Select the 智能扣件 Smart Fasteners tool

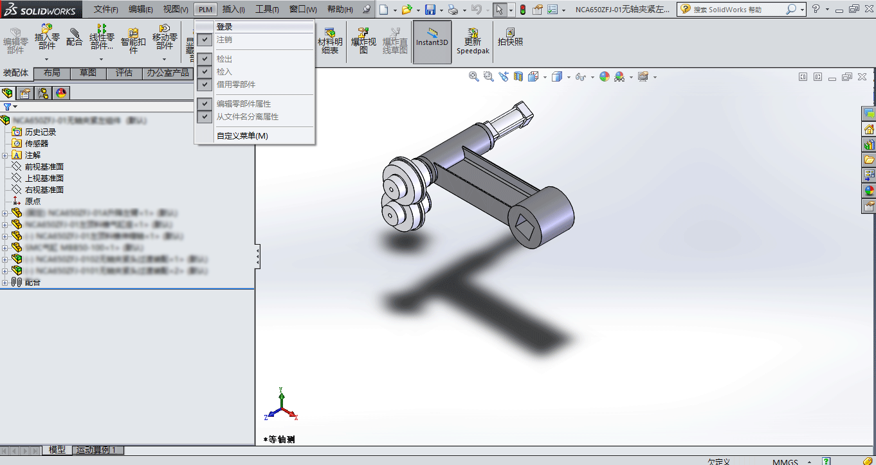[x=133, y=40]
